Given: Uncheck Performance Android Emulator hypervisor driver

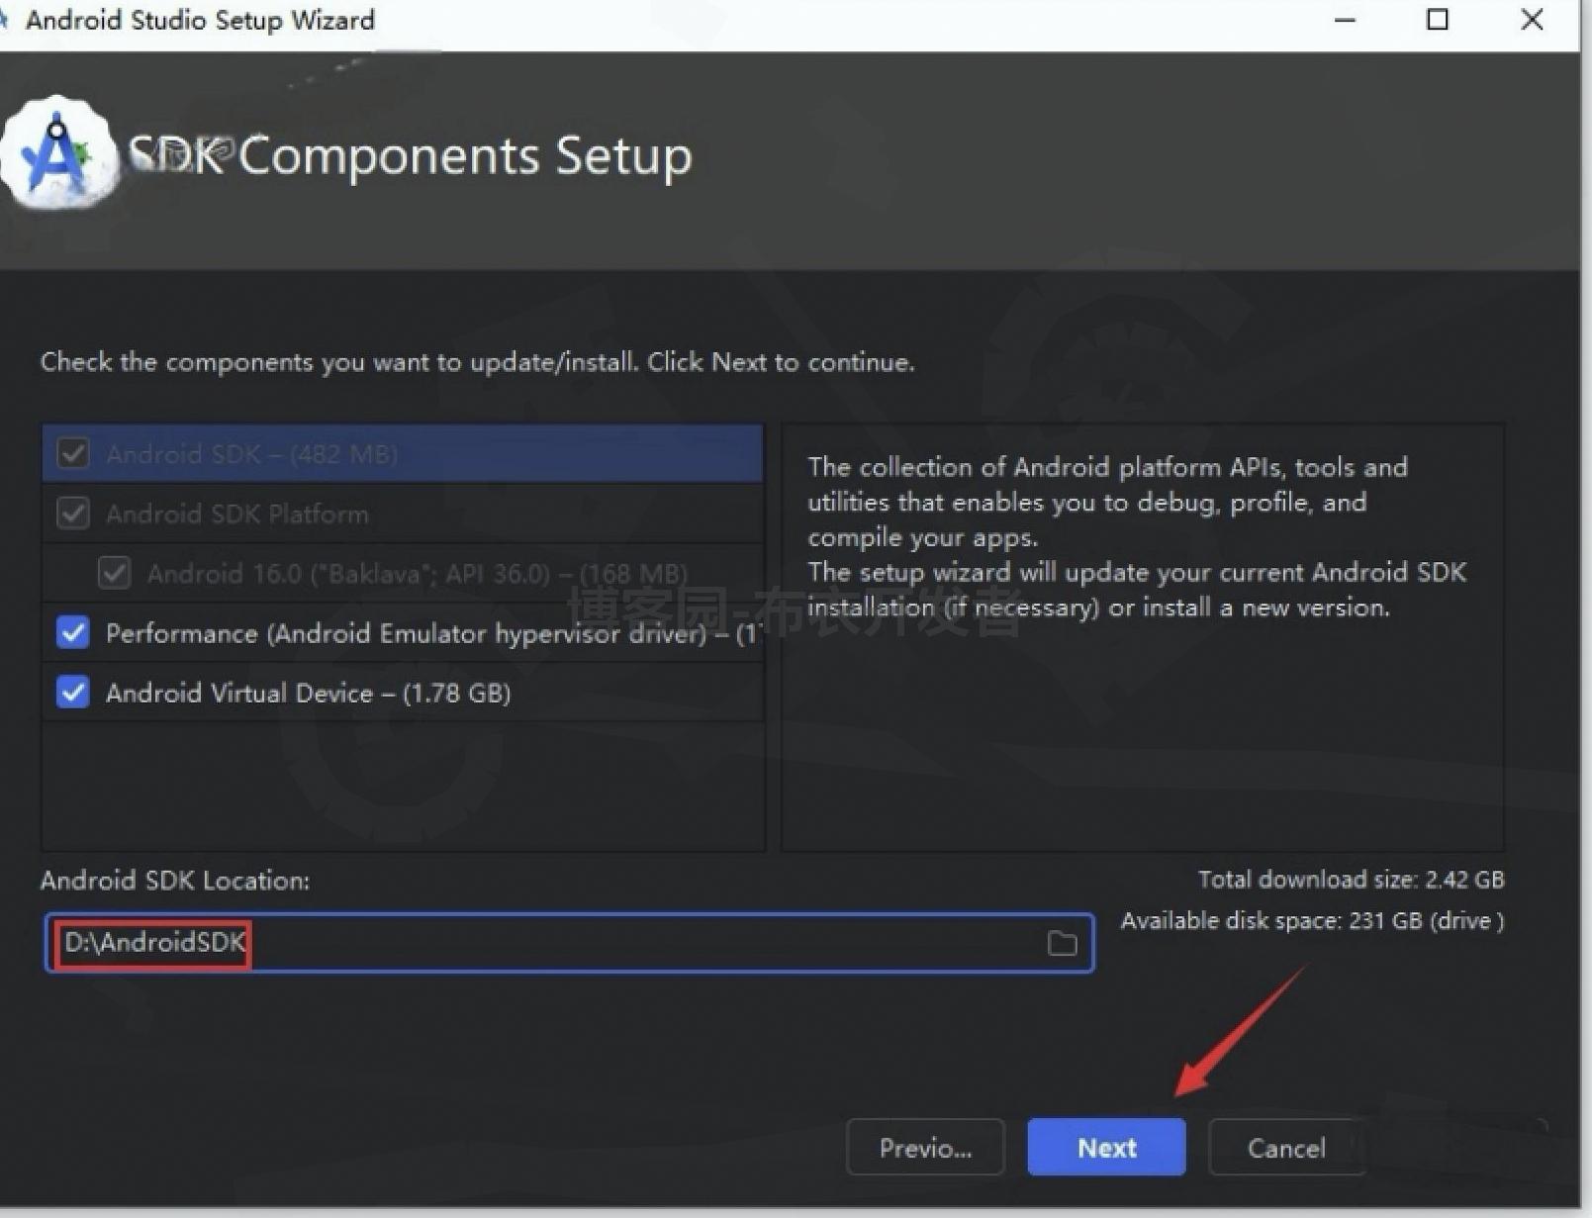Looking at the screenshot, I should pos(73,632).
